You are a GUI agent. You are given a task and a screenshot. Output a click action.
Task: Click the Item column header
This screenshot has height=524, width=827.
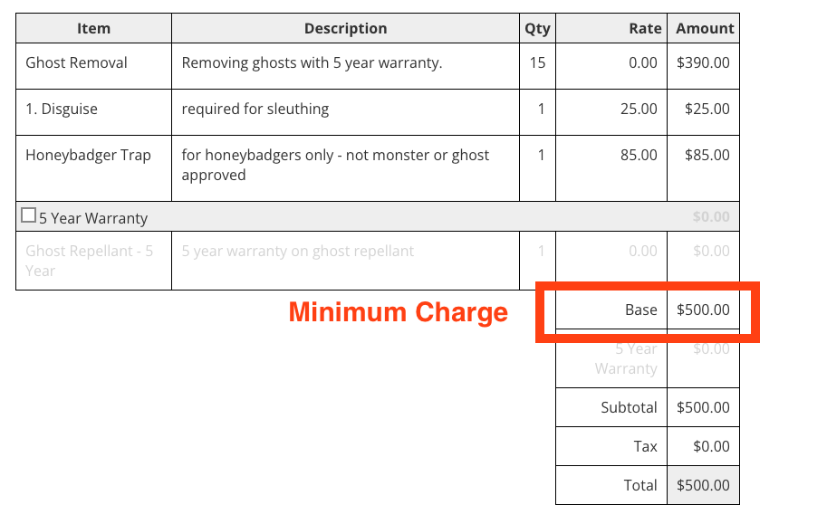point(94,28)
